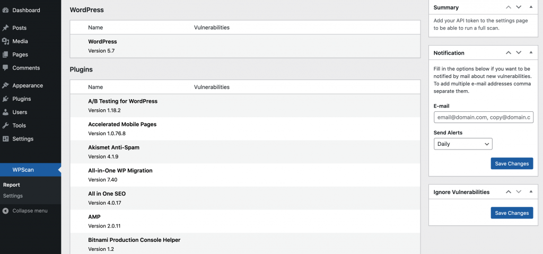Save Changes under Ignore Vulnerabilities
The image size is (543, 254).
(512, 213)
